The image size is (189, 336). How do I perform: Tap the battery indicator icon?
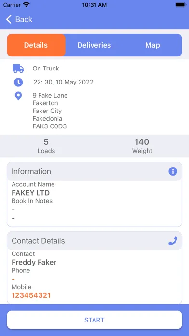[x=181, y=5]
